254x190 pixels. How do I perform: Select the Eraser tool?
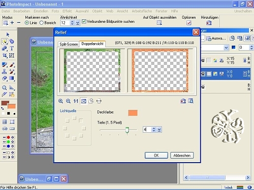(5, 79)
